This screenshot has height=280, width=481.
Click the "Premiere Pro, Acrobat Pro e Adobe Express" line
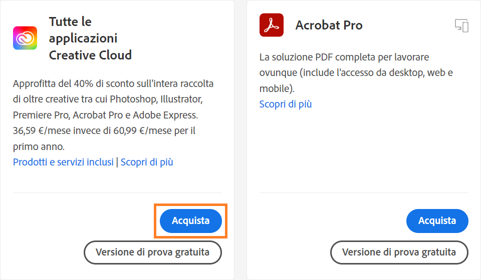pyautogui.click(x=105, y=115)
